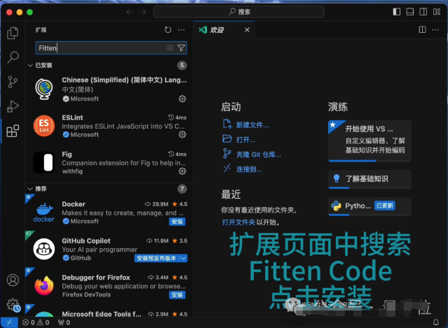This screenshot has width=448, height=328.
Task: Open the extensions filter funnel
Action: [181, 48]
